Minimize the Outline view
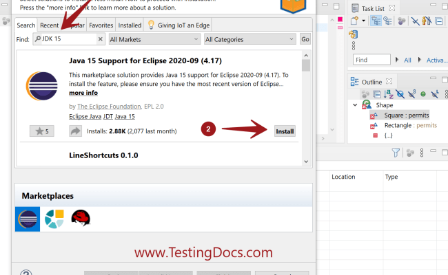This screenshot has width=448, height=275. pos(433,78)
